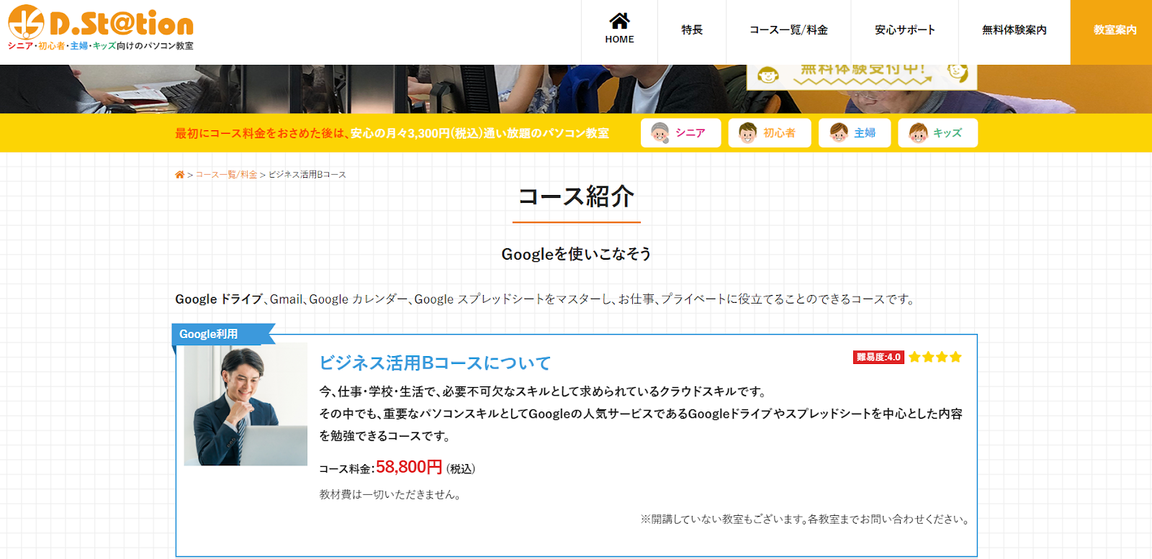Click the kids face icon
Image resolution: width=1152 pixels, height=559 pixels.
918,132
